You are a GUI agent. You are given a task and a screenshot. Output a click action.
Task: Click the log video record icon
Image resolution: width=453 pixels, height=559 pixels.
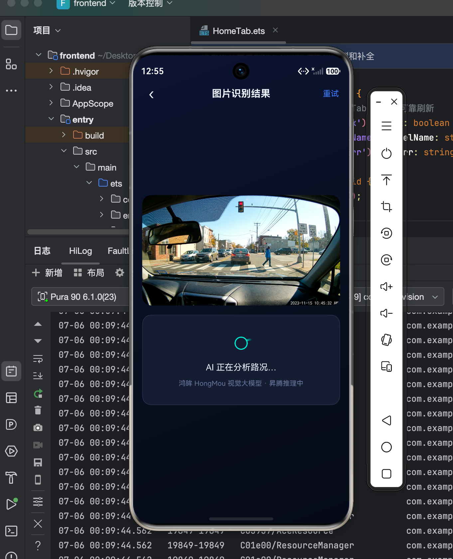pyautogui.click(x=38, y=445)
